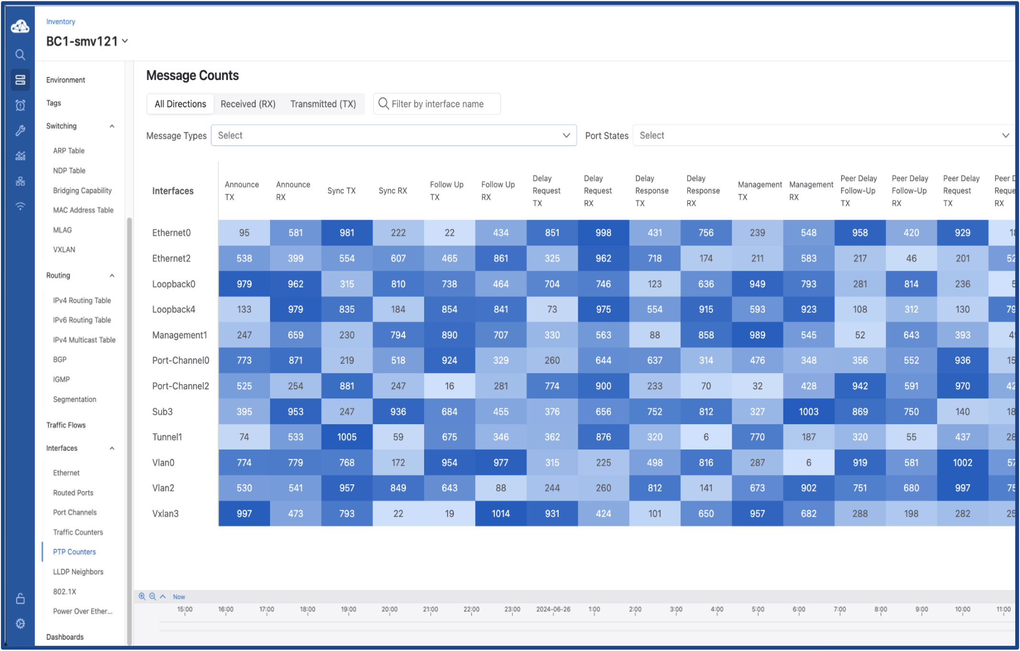Image resolution: width=1020 pixels, height=651 pixels.
Task: Open the events alarm icon
Action: click(20, 105)
